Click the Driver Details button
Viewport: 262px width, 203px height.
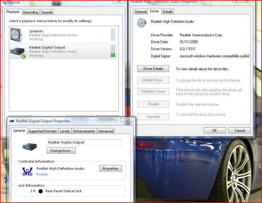pos(153,69)
